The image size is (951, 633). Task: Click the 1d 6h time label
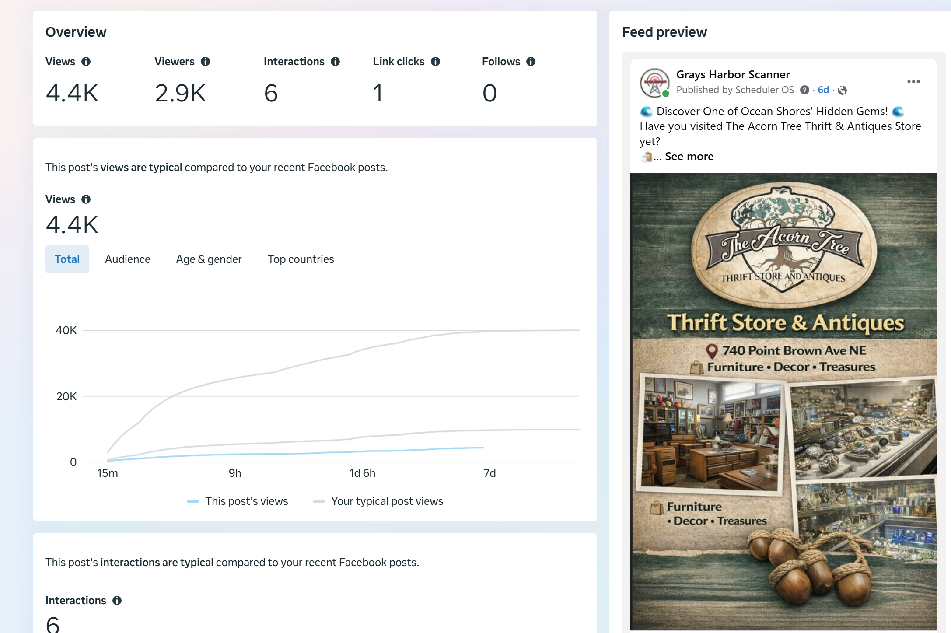tap(362, 473)
